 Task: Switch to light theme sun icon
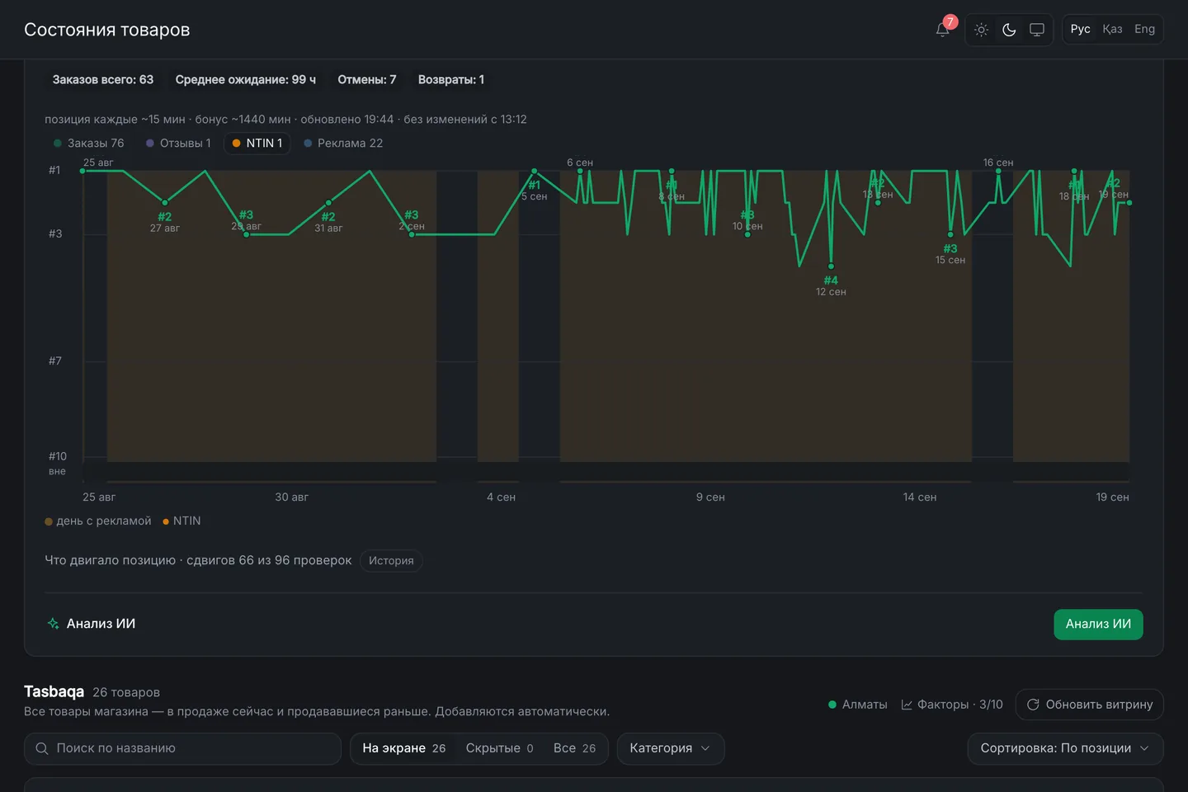[x=981, y=30]
